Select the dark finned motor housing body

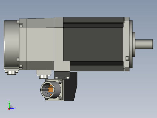point(93,44)
